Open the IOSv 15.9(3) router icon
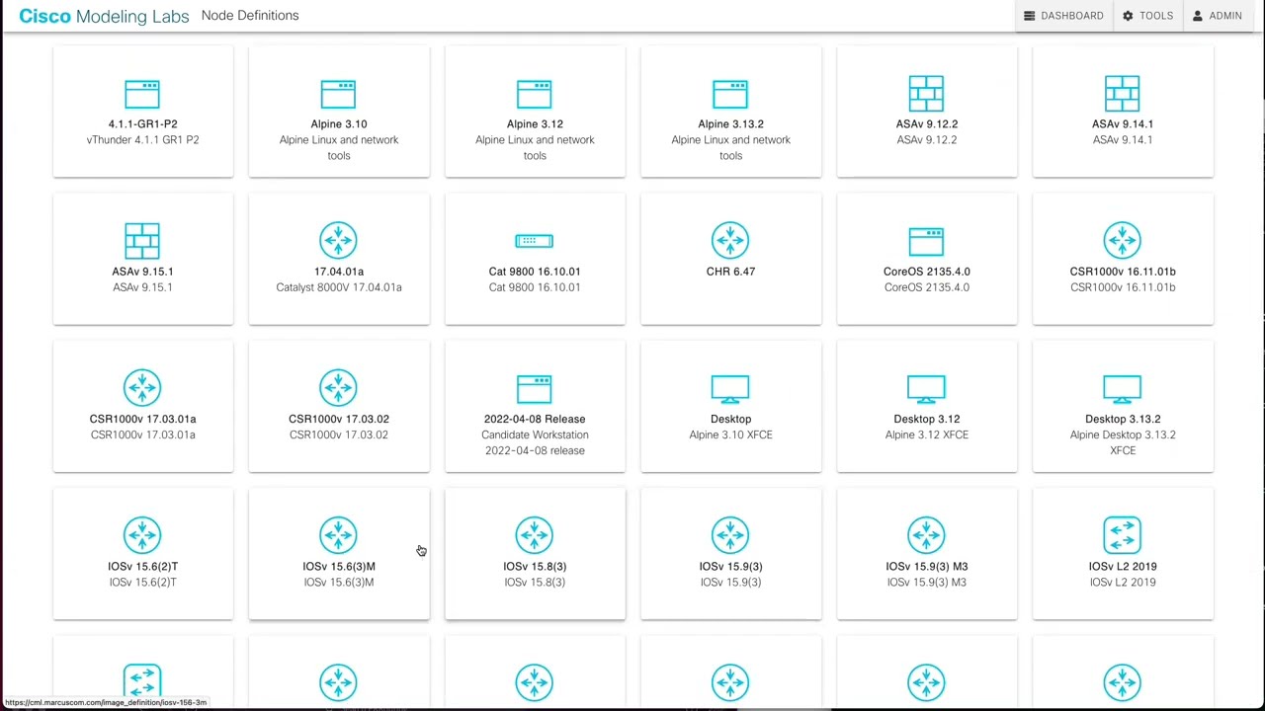The height and width of the screenshot is (711, 1265). point(730,535)
